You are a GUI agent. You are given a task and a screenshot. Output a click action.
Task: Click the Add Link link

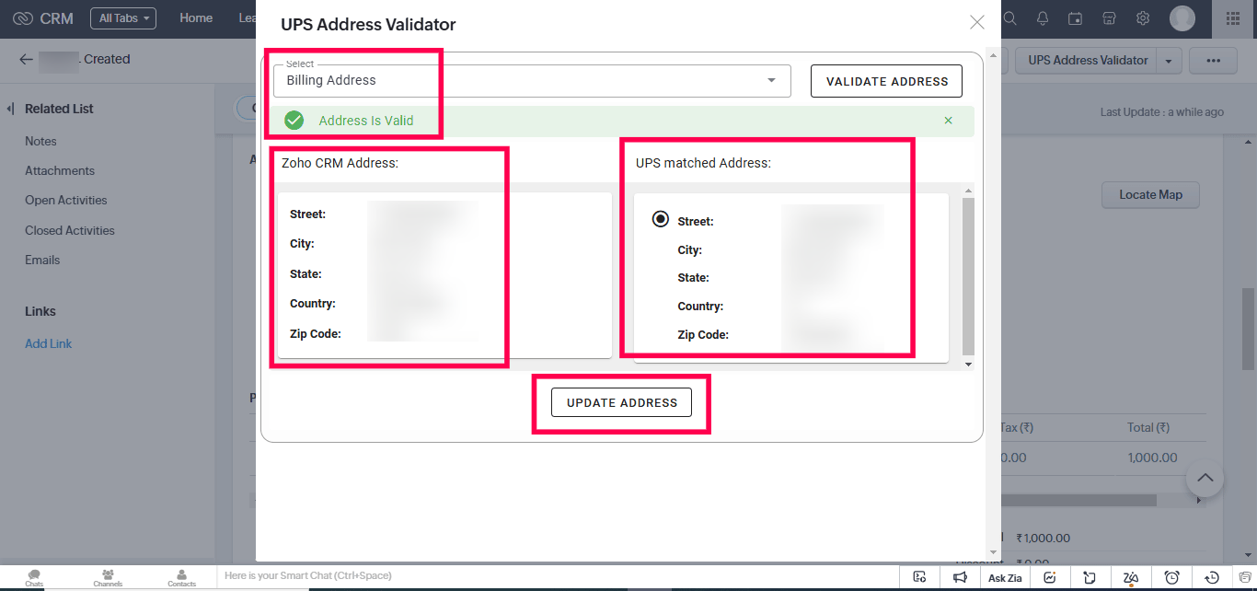[x=49, y=343]
